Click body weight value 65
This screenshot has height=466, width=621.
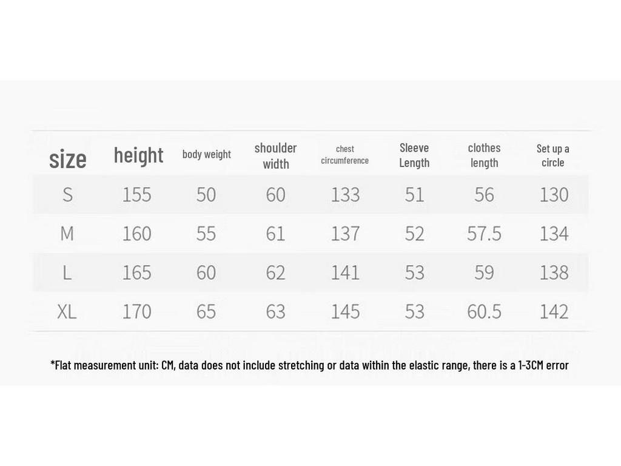coord(206,311)
